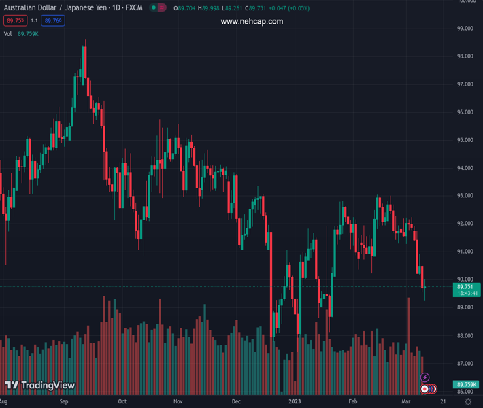Viewport: 483px width, 408px height.
Task: Click the Dec label on time axis
Action: click(x=236, y=402)
